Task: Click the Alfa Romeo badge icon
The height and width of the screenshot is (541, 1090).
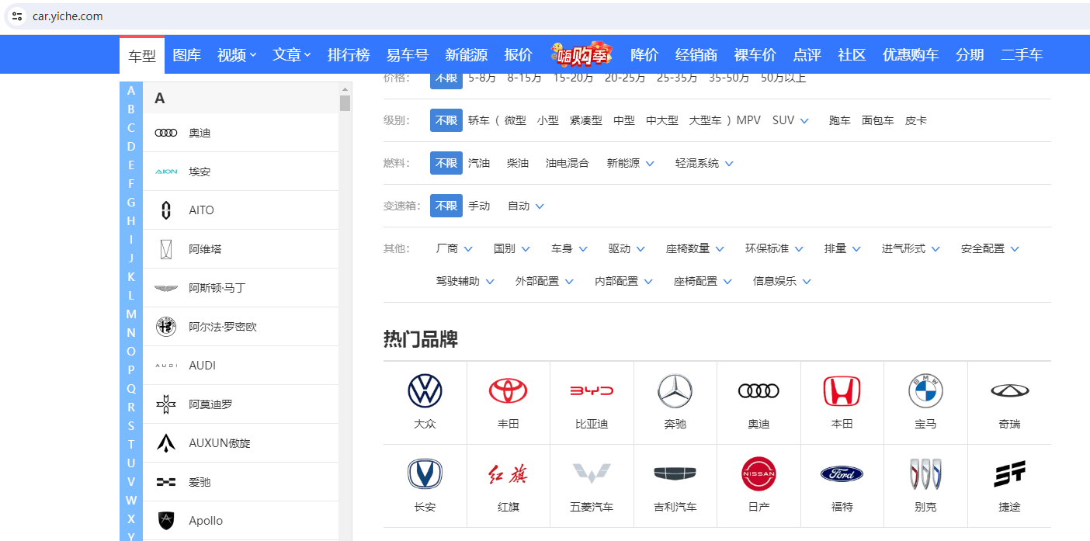Action: click(x=166, y=327)
